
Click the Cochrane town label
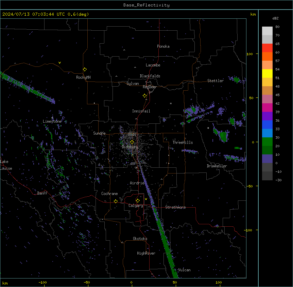(x=109, y=194)
